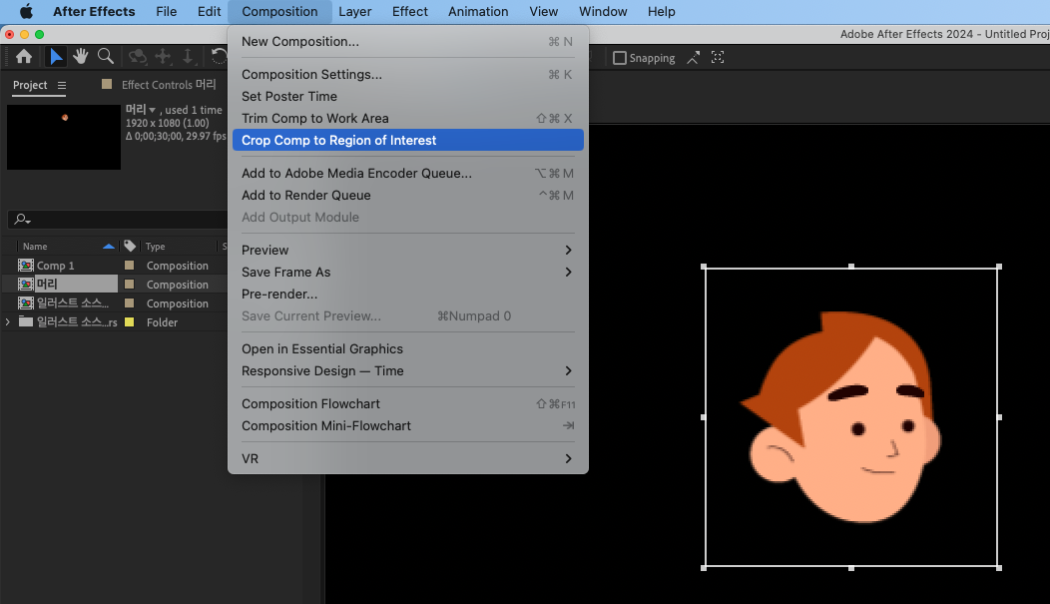Open the Window menu
The width and height of the screenshot is (1050, 604).
coord(603,11)
